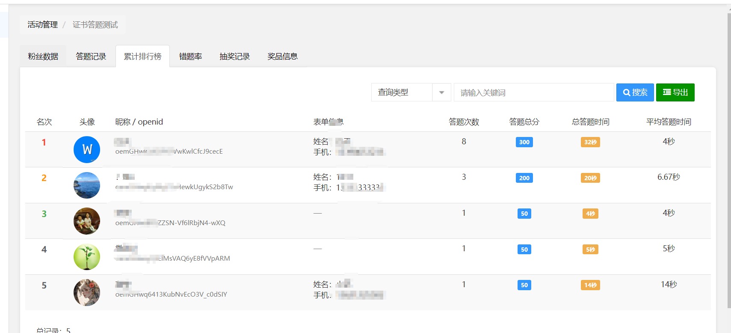This screenshot has width=731, height=333.
Task: Click the green 导出 button
Action: (675, 92)
